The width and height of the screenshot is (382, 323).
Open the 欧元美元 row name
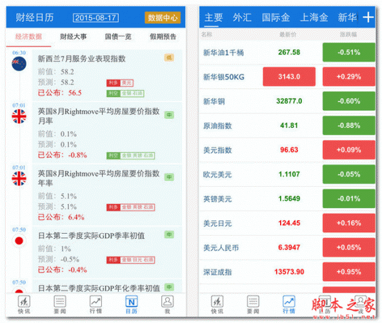pyautogui.click(x=217, y=174)
